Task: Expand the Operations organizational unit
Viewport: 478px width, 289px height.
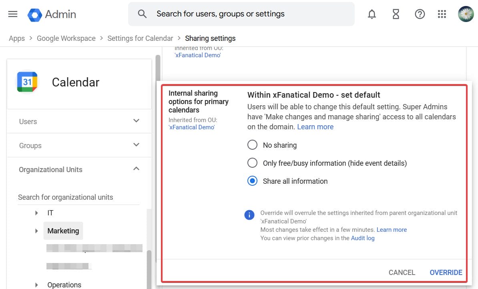Action: pyautogui.click(x=36, y=285)
